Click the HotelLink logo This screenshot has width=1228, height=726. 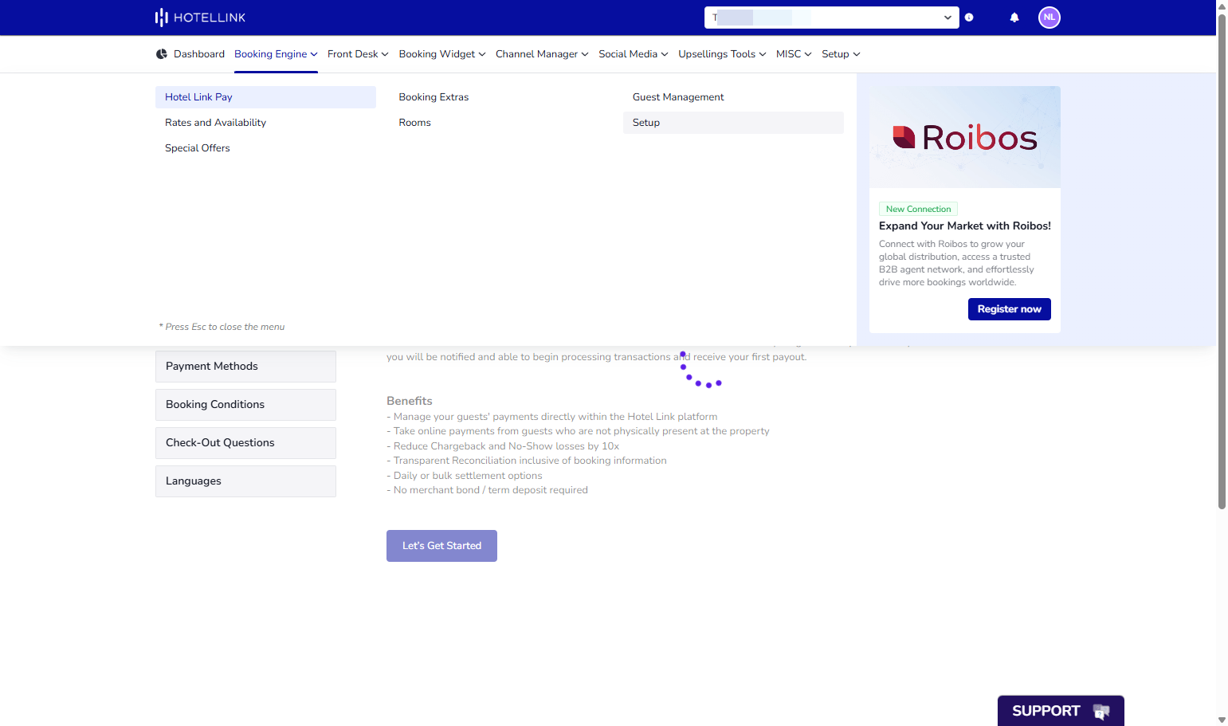coord(200,18)
